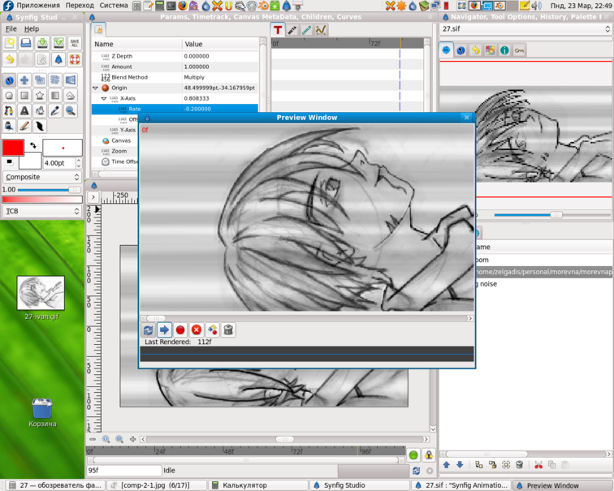
Task: Click the Save All button
Action: click(75, 43)
